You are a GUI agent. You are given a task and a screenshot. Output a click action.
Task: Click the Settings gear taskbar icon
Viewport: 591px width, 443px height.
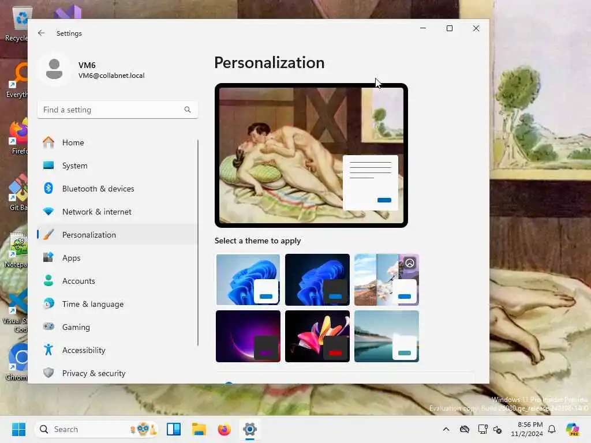(x=249, y=429)
